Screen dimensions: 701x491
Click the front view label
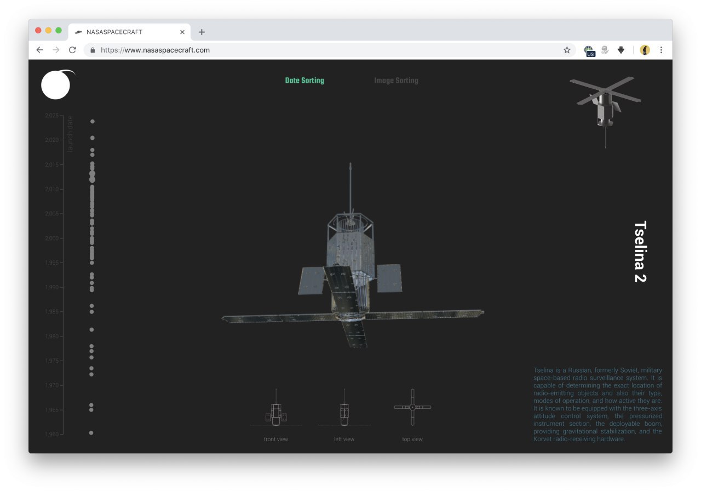(275, 439)
